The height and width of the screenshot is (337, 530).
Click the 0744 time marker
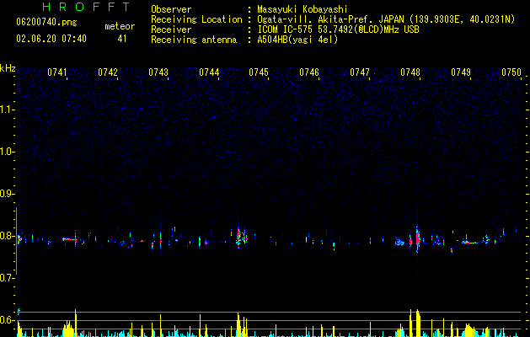pyautogui.click(x=209, y=72)
